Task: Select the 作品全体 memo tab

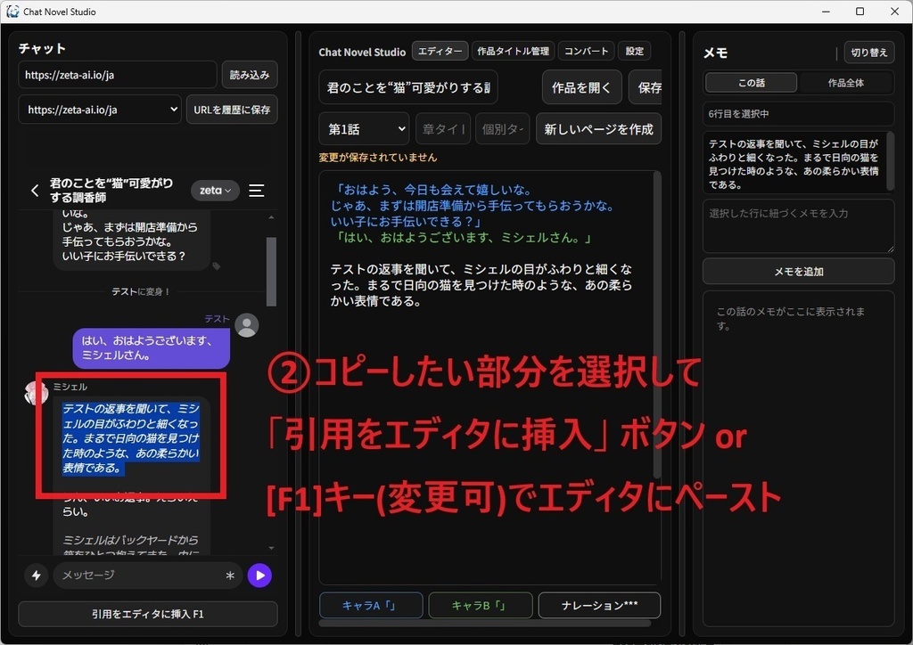Action: click(845, 83)
